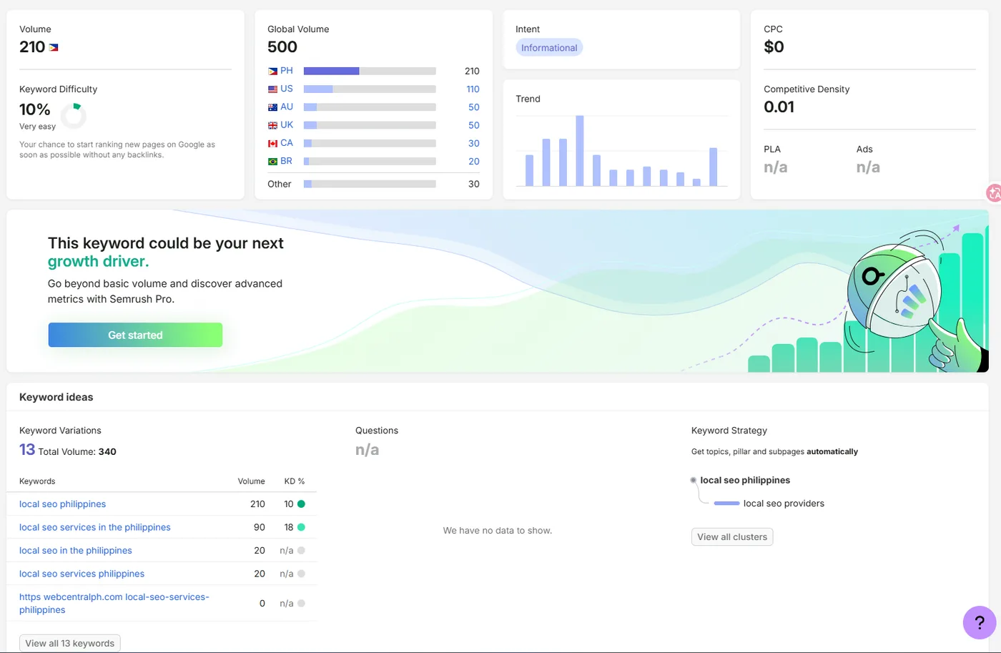1001x653 pixels.
Task: Click the Keyword ideas heading
Action: [x=56, y=398]
